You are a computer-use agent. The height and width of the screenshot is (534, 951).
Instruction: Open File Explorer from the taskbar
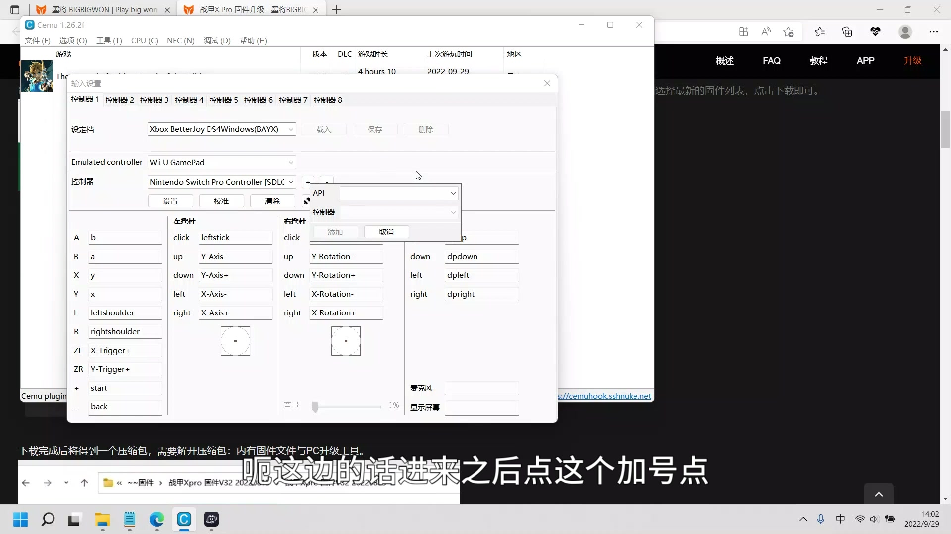103,519
